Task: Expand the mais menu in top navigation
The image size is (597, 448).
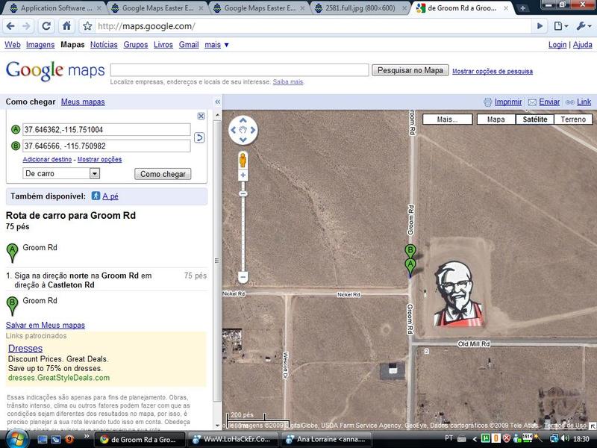Action: (216, 45)
